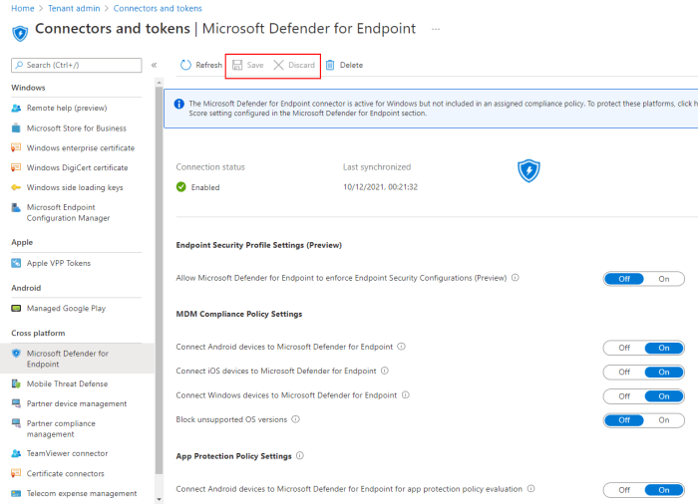Click the Refresh icon in toolbar

click(185, 66)
